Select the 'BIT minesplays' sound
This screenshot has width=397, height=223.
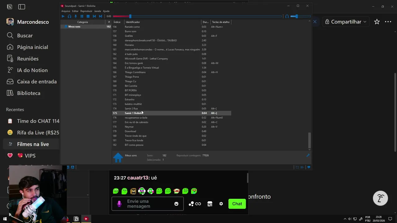[x=172, y=95]
